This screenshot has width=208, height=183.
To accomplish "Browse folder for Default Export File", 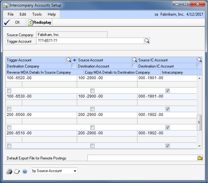I will click(x=200, y=158).
